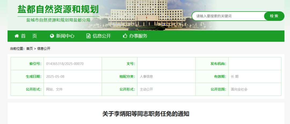Click the thumbs-up icon beside 办事服务

125,36
